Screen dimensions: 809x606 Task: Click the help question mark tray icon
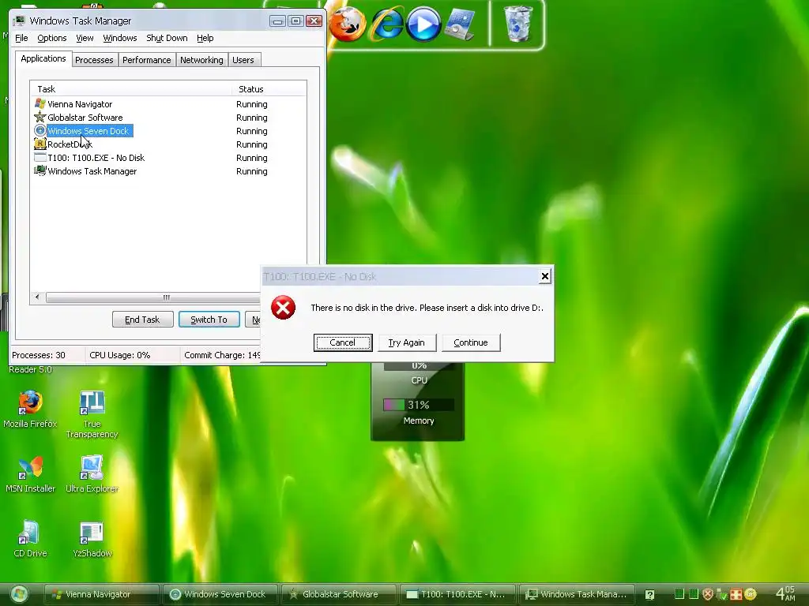coord(649,595)
